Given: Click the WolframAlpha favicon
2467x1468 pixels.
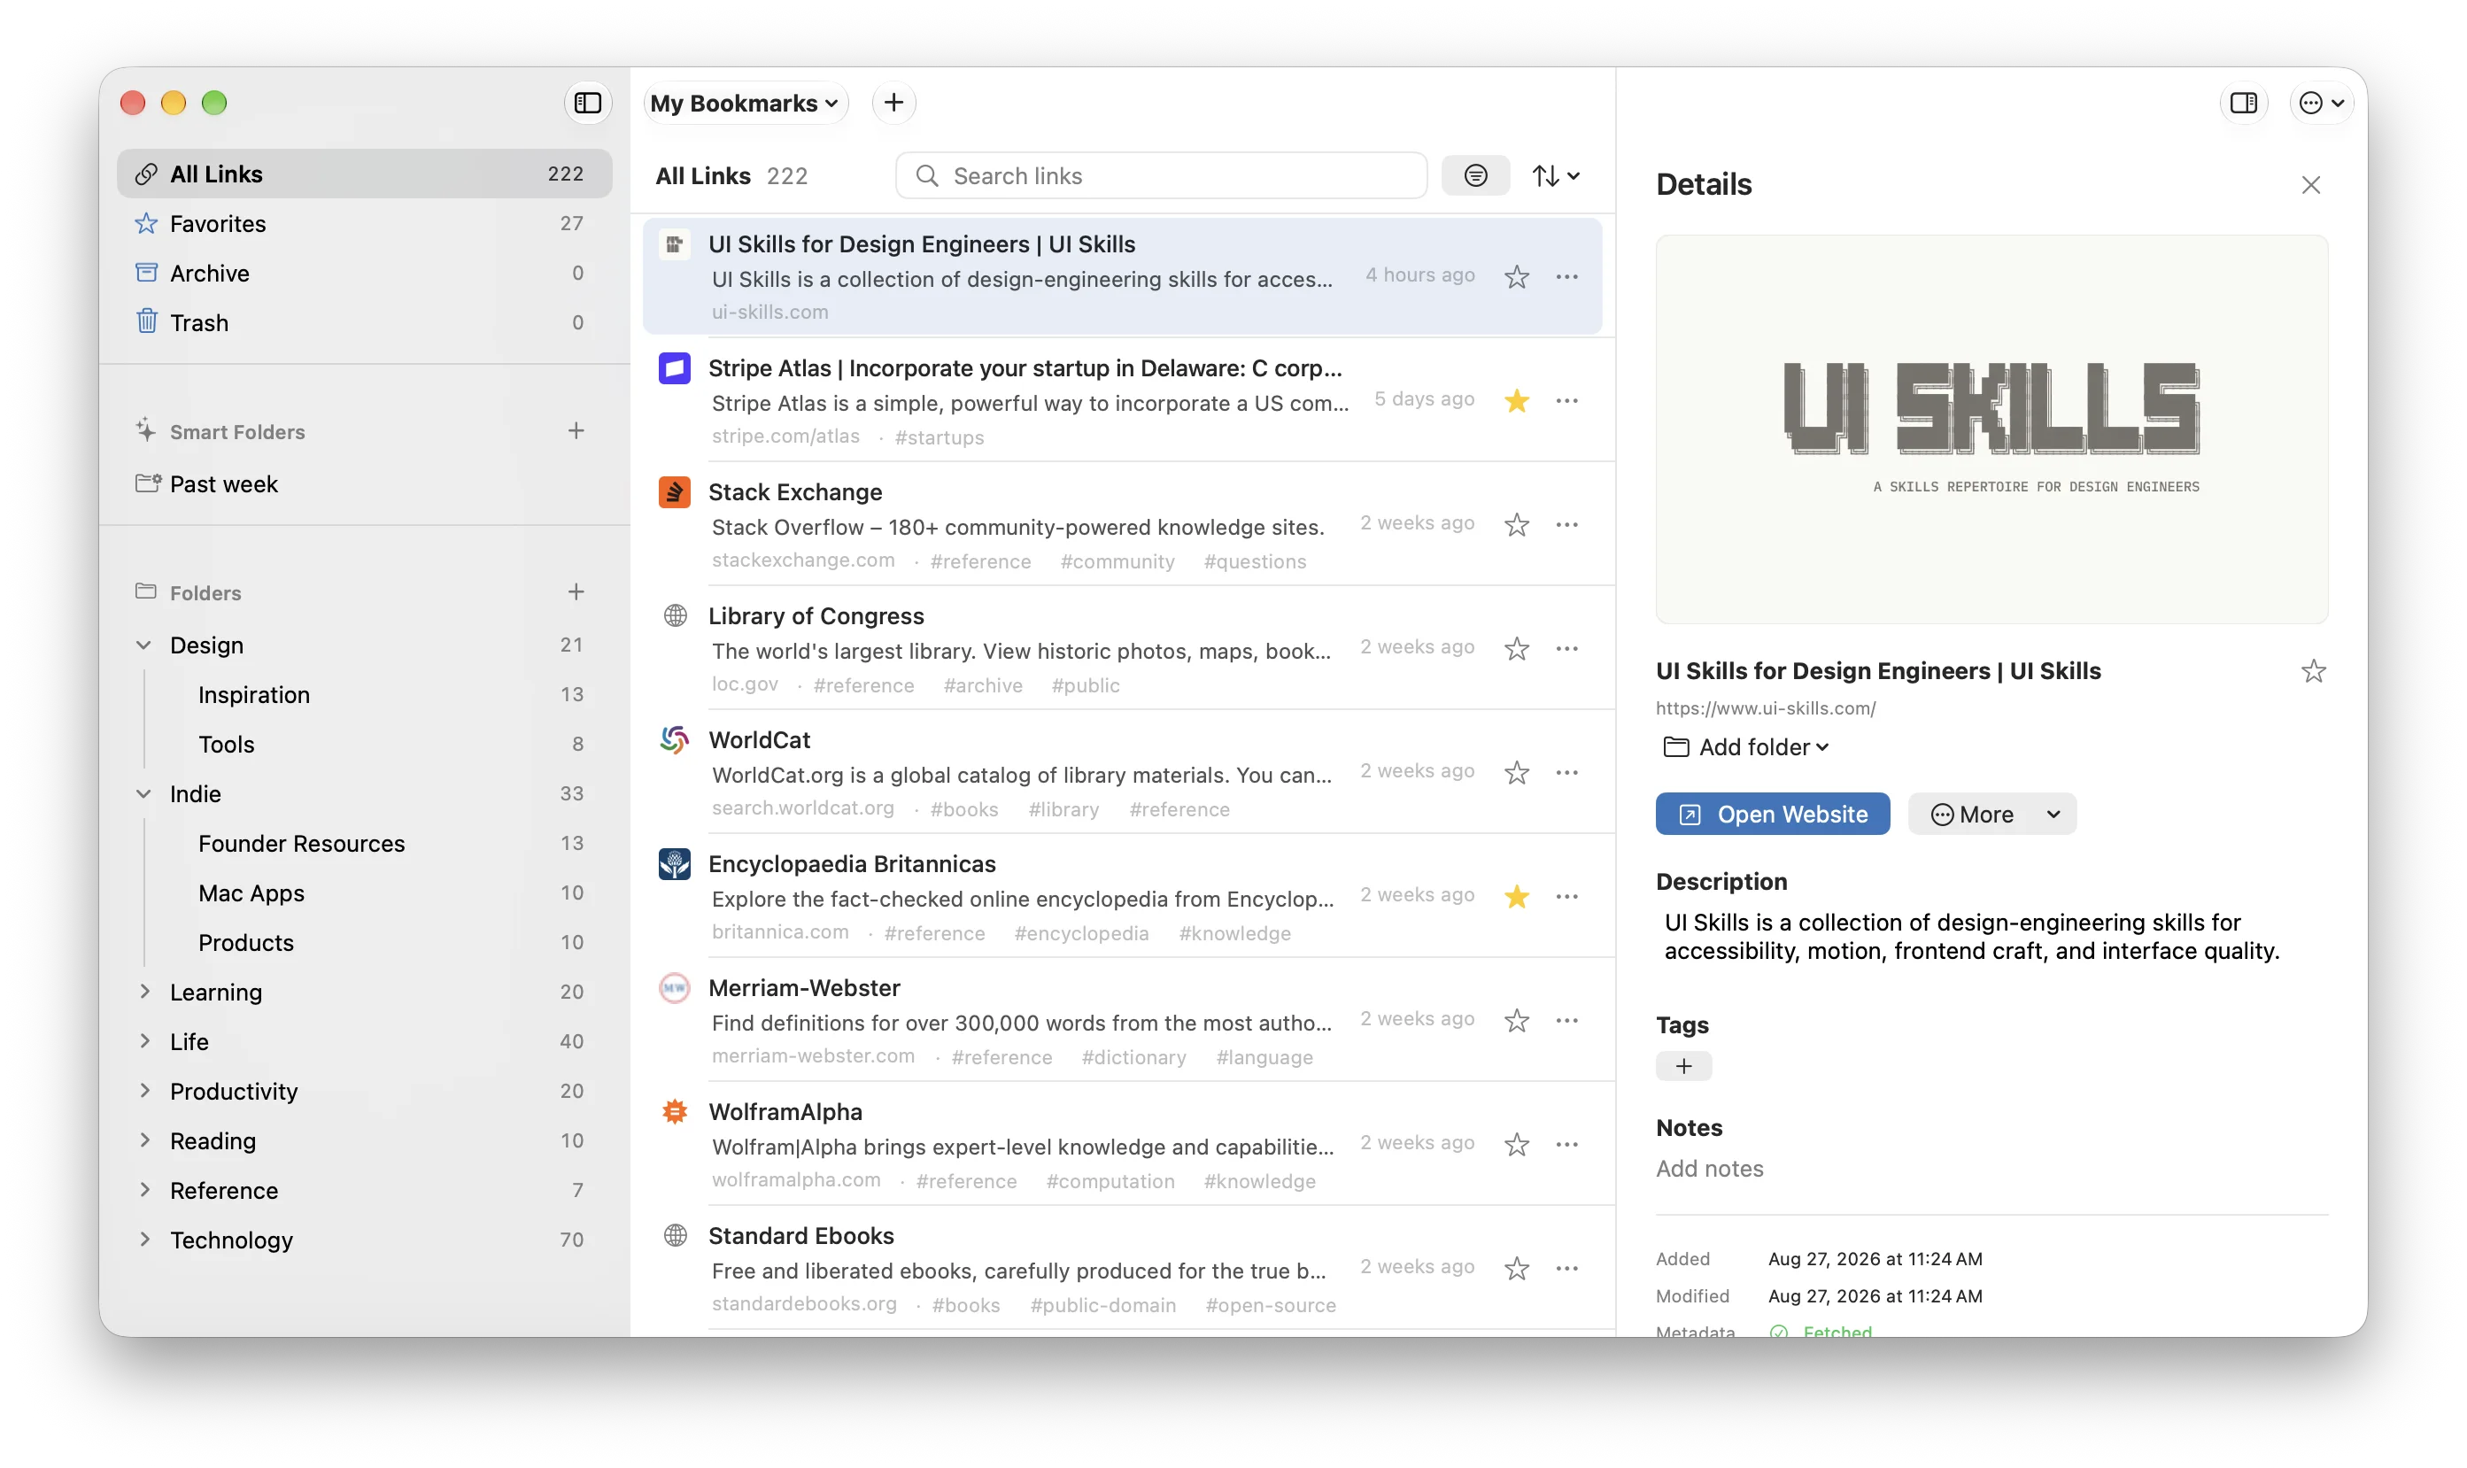Looking at the screenshot, I should click(675, 1112).
